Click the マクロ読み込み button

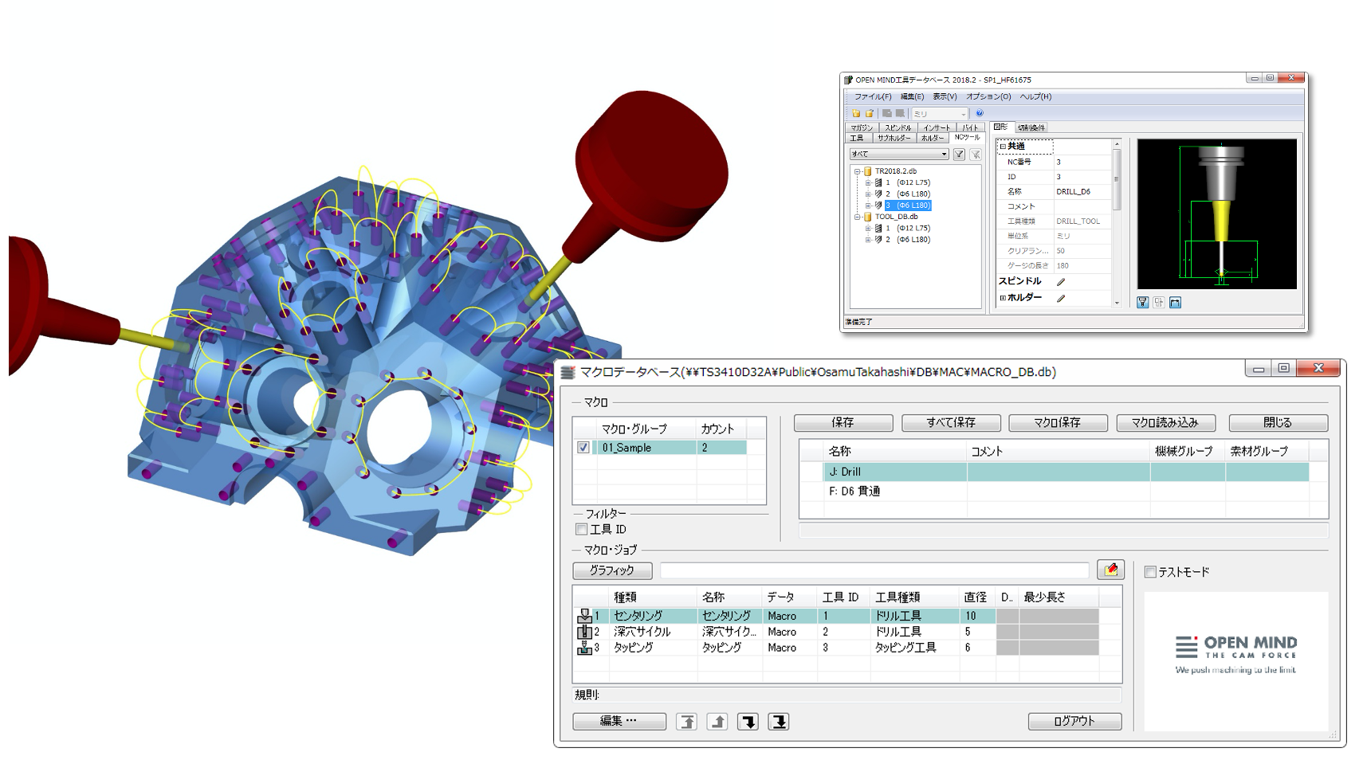coord(1165,423)
